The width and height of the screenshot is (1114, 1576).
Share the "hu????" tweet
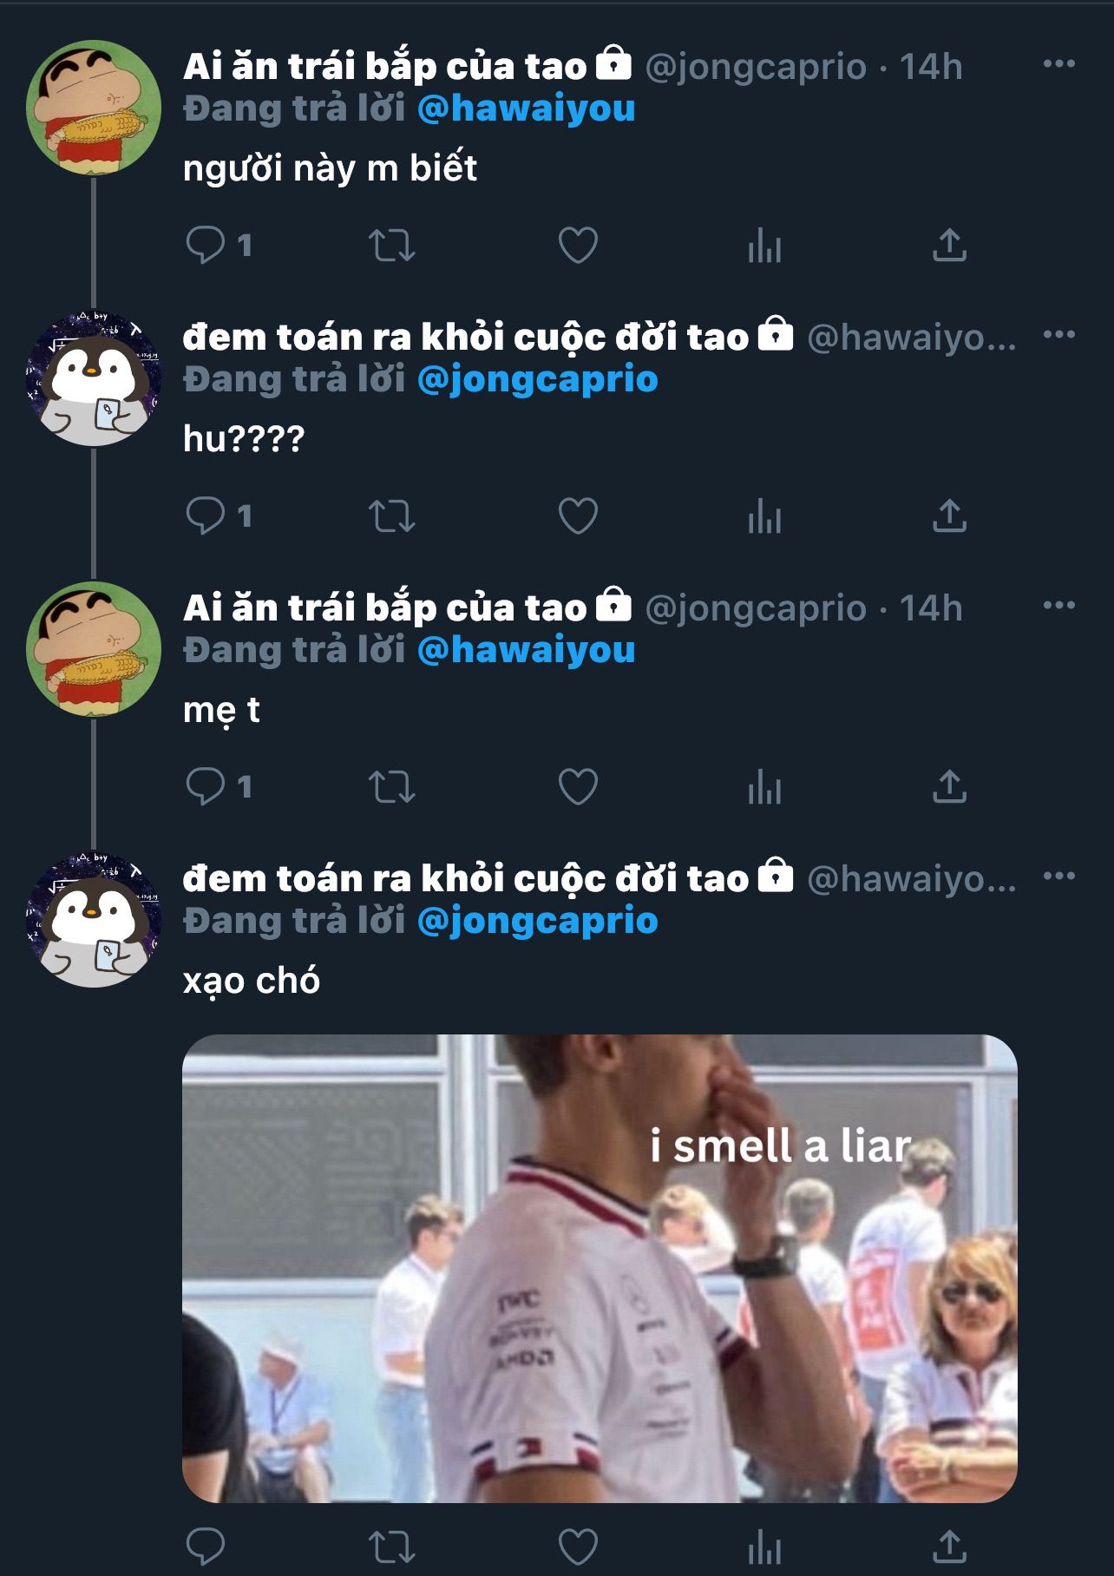[950, 515]
